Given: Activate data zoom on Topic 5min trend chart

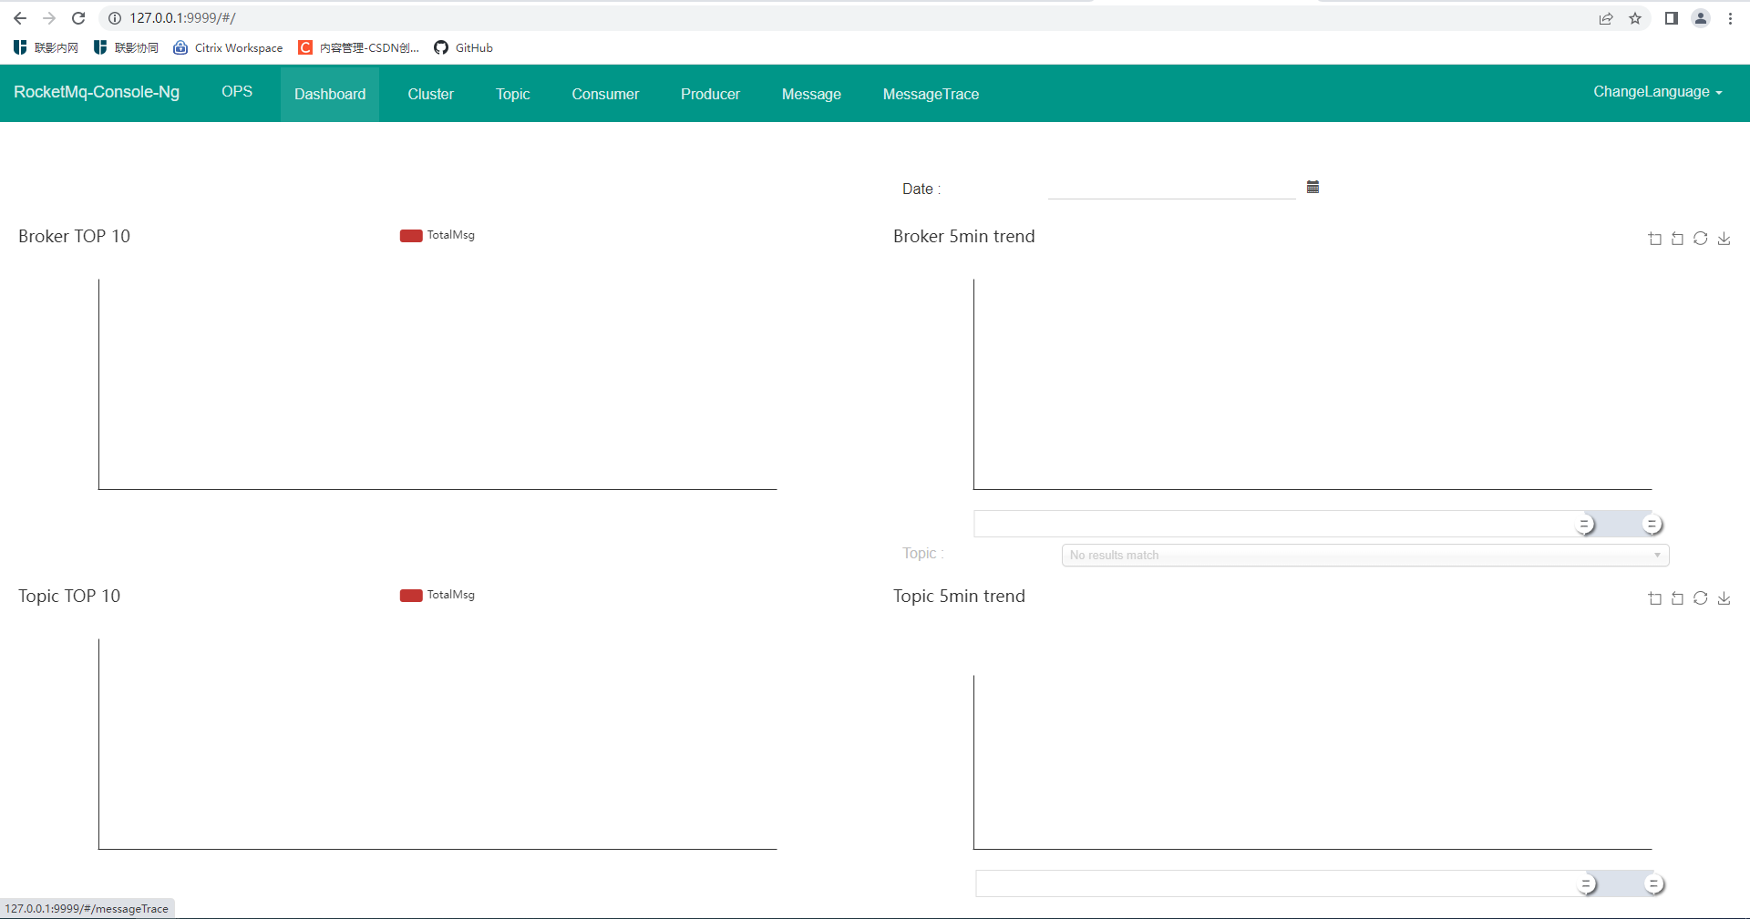Looking at the screenshot, I should 1655,598.
